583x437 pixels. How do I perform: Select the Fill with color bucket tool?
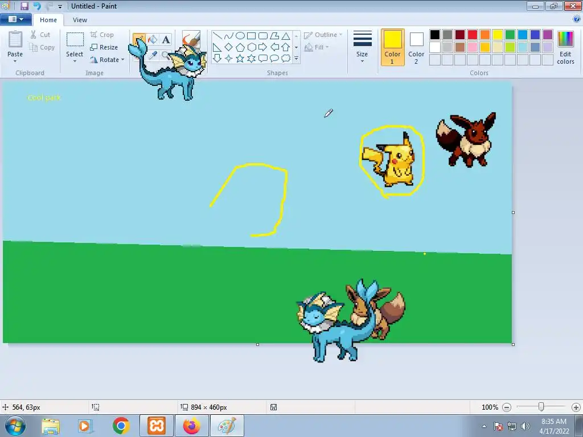coord(153,39)
